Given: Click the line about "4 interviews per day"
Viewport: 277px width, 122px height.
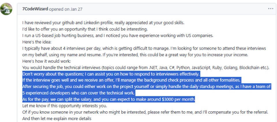Looking at the screenshot, I should click(x=144, y=48).
